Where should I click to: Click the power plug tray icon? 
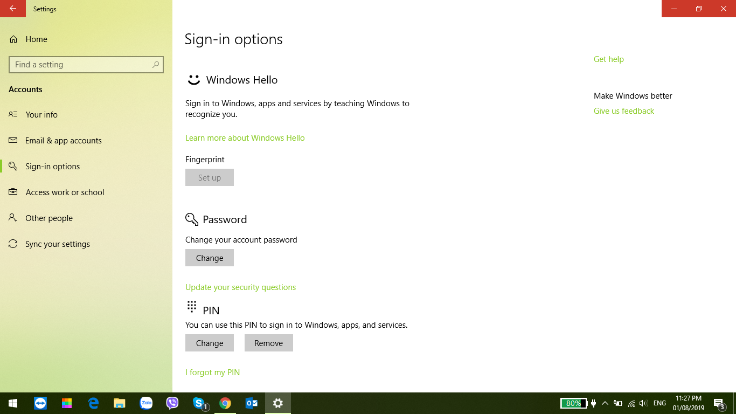coord(593,403)
